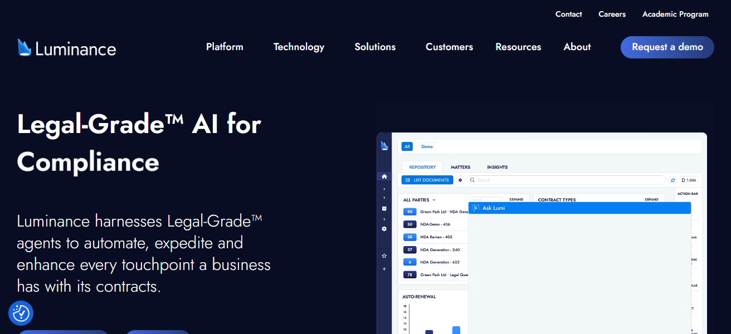Switch to the Insights tab
This screenshot has width=731, height=334.
pyautogui.click(x=497, y=167)
